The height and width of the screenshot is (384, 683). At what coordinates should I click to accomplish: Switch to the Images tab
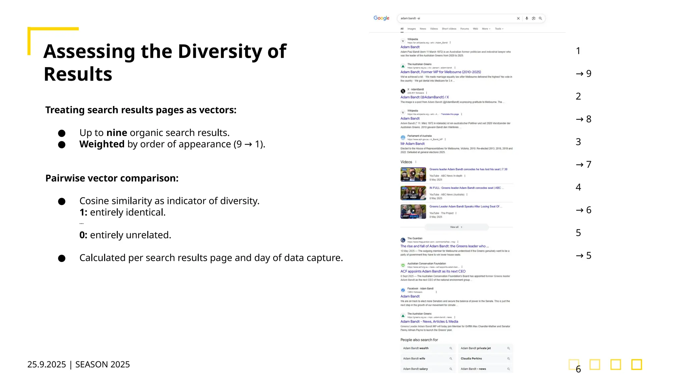point(412,29)
